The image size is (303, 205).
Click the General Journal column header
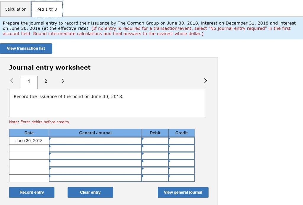coord(95,133)
